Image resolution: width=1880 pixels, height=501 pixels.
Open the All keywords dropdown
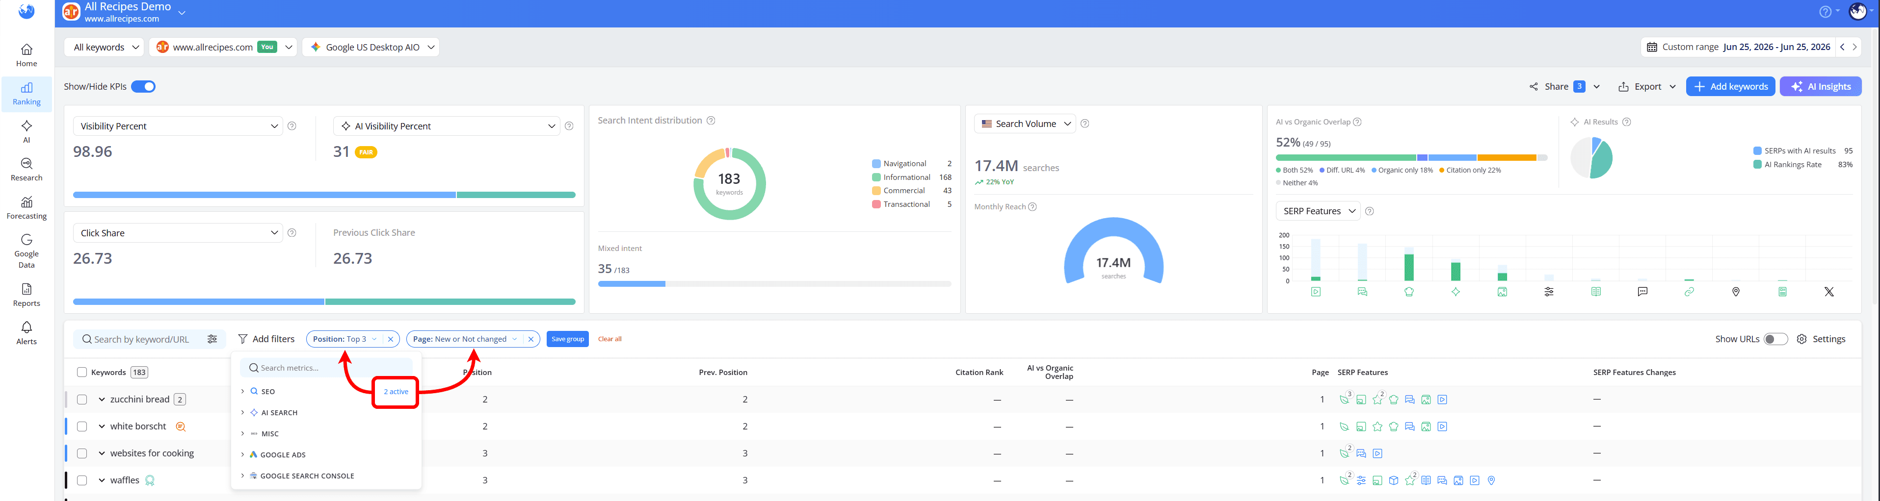105,48
